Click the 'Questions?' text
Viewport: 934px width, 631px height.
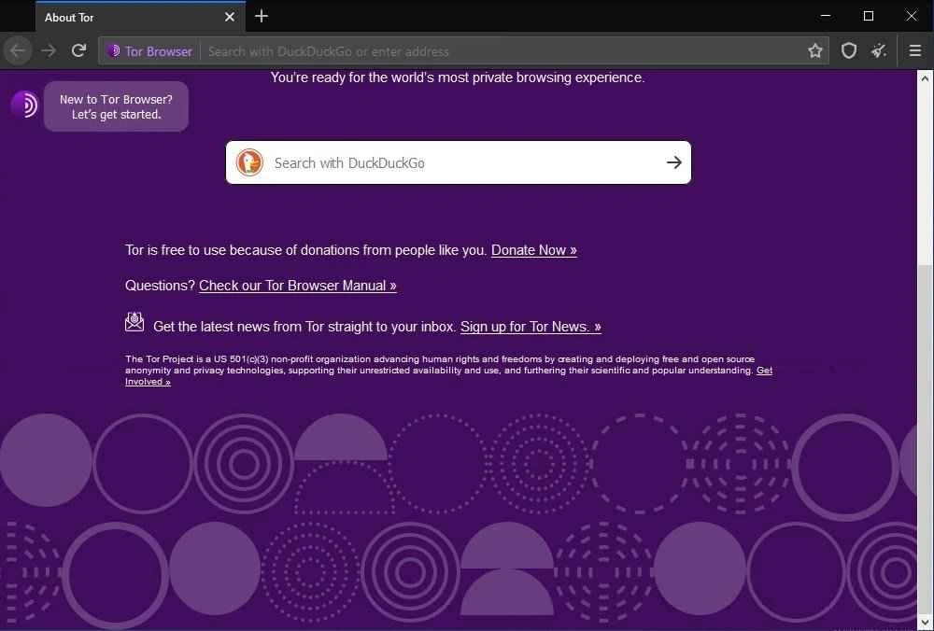tap(160, 286)
